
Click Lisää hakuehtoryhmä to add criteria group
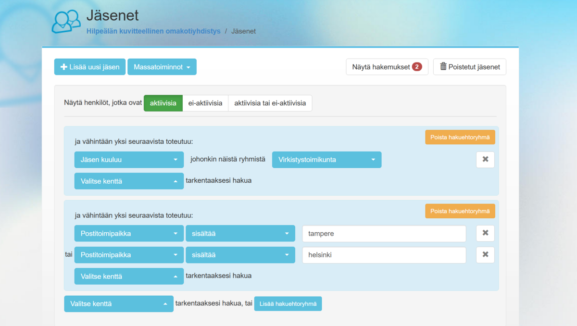(x=288, y=304)
